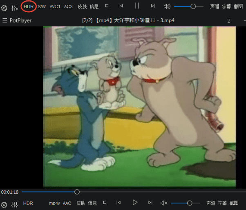The width and height of the screenshot is (246, 210).
Task: Click mp4v video codec label
Action: [x=54, y=203]
